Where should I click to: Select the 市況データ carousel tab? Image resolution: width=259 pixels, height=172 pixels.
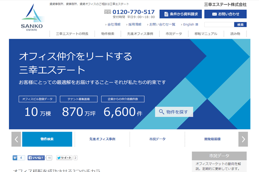coord(157,139)
